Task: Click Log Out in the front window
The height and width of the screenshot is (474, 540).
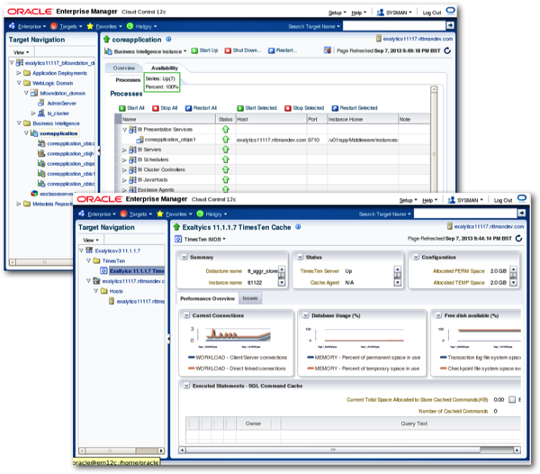Action: click(x=503, y=200)
